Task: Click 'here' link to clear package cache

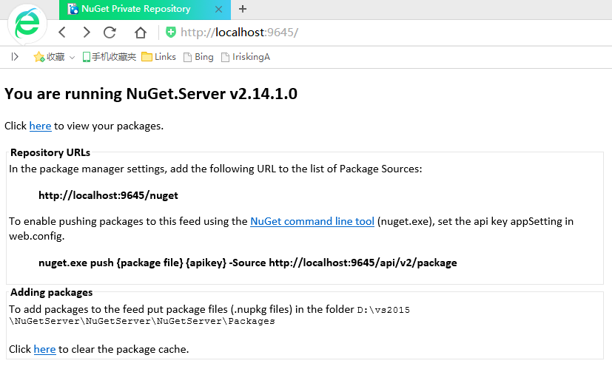Action: pyautogui.click(x=44, y=349)
